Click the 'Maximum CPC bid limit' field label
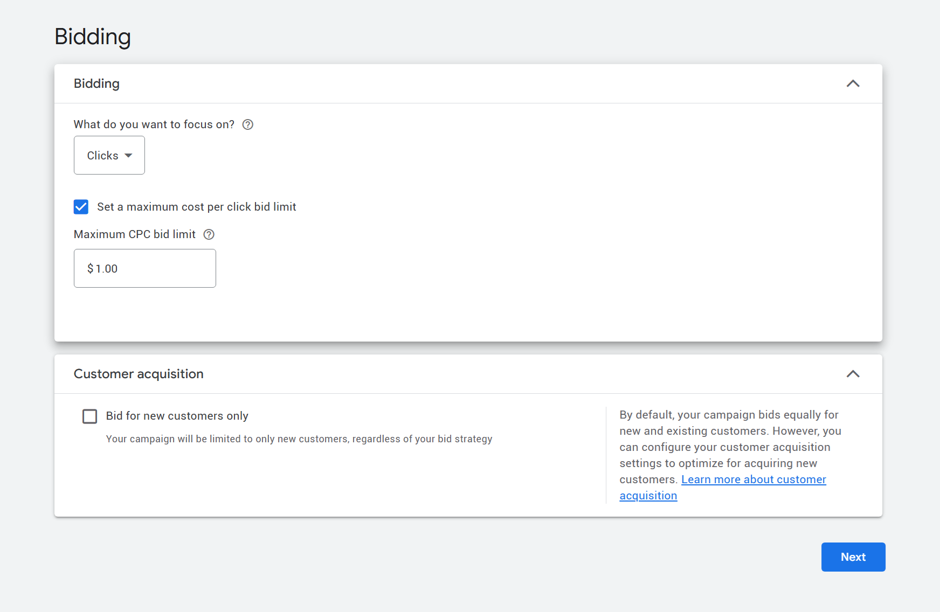This screenshot has height=612, width=940. (135, 234)
